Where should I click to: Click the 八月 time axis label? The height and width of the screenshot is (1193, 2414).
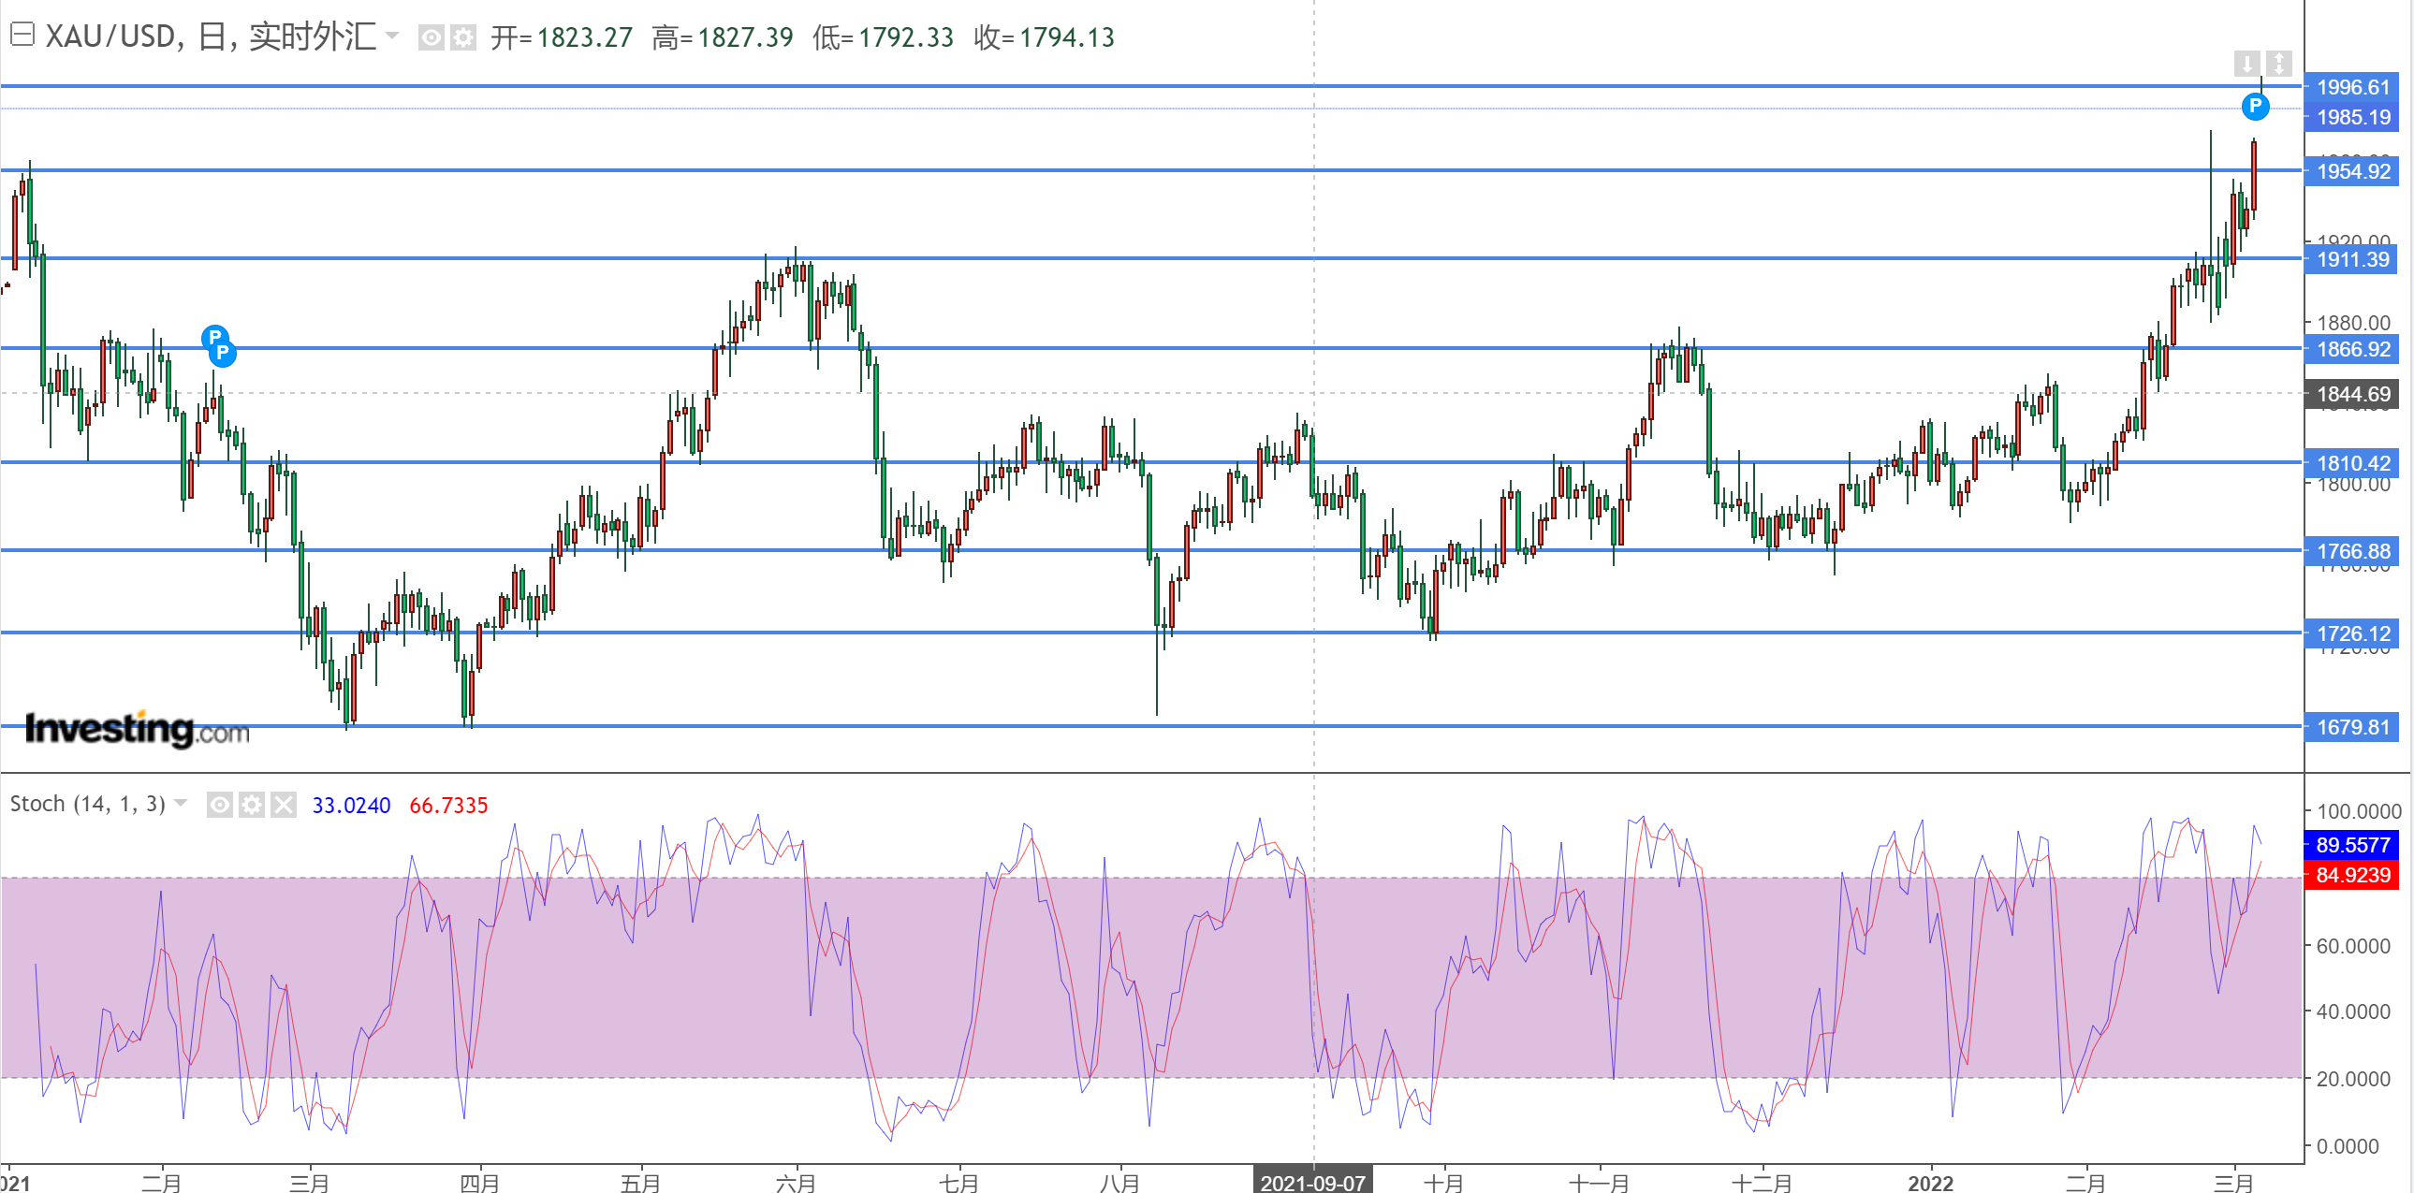pos(1119,1184)
